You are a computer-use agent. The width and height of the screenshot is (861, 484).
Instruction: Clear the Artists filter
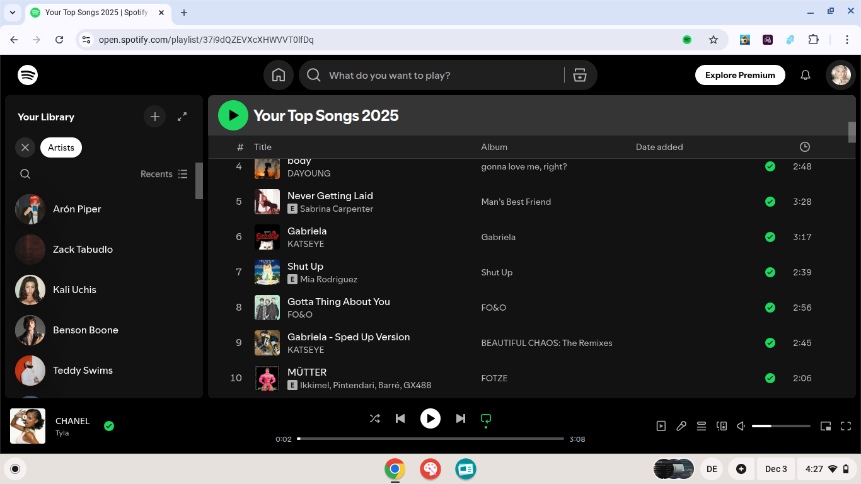click(25, 147)
